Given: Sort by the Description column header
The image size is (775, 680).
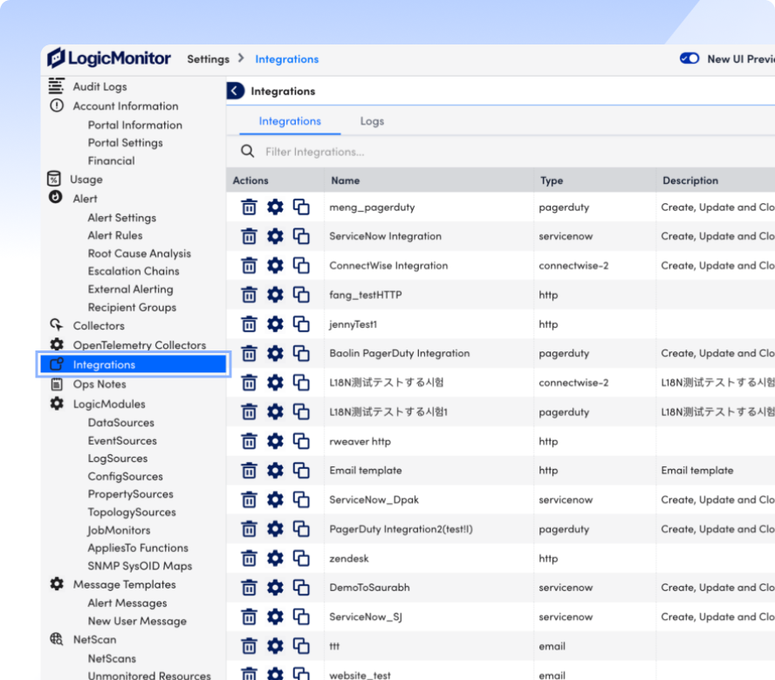Looking at the screenshot, I should click(x=690, y=180).
